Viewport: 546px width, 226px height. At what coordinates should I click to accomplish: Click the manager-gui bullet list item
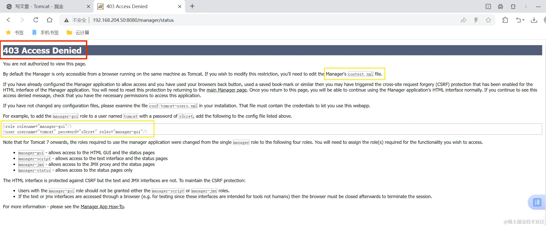(x=86, y=153)
